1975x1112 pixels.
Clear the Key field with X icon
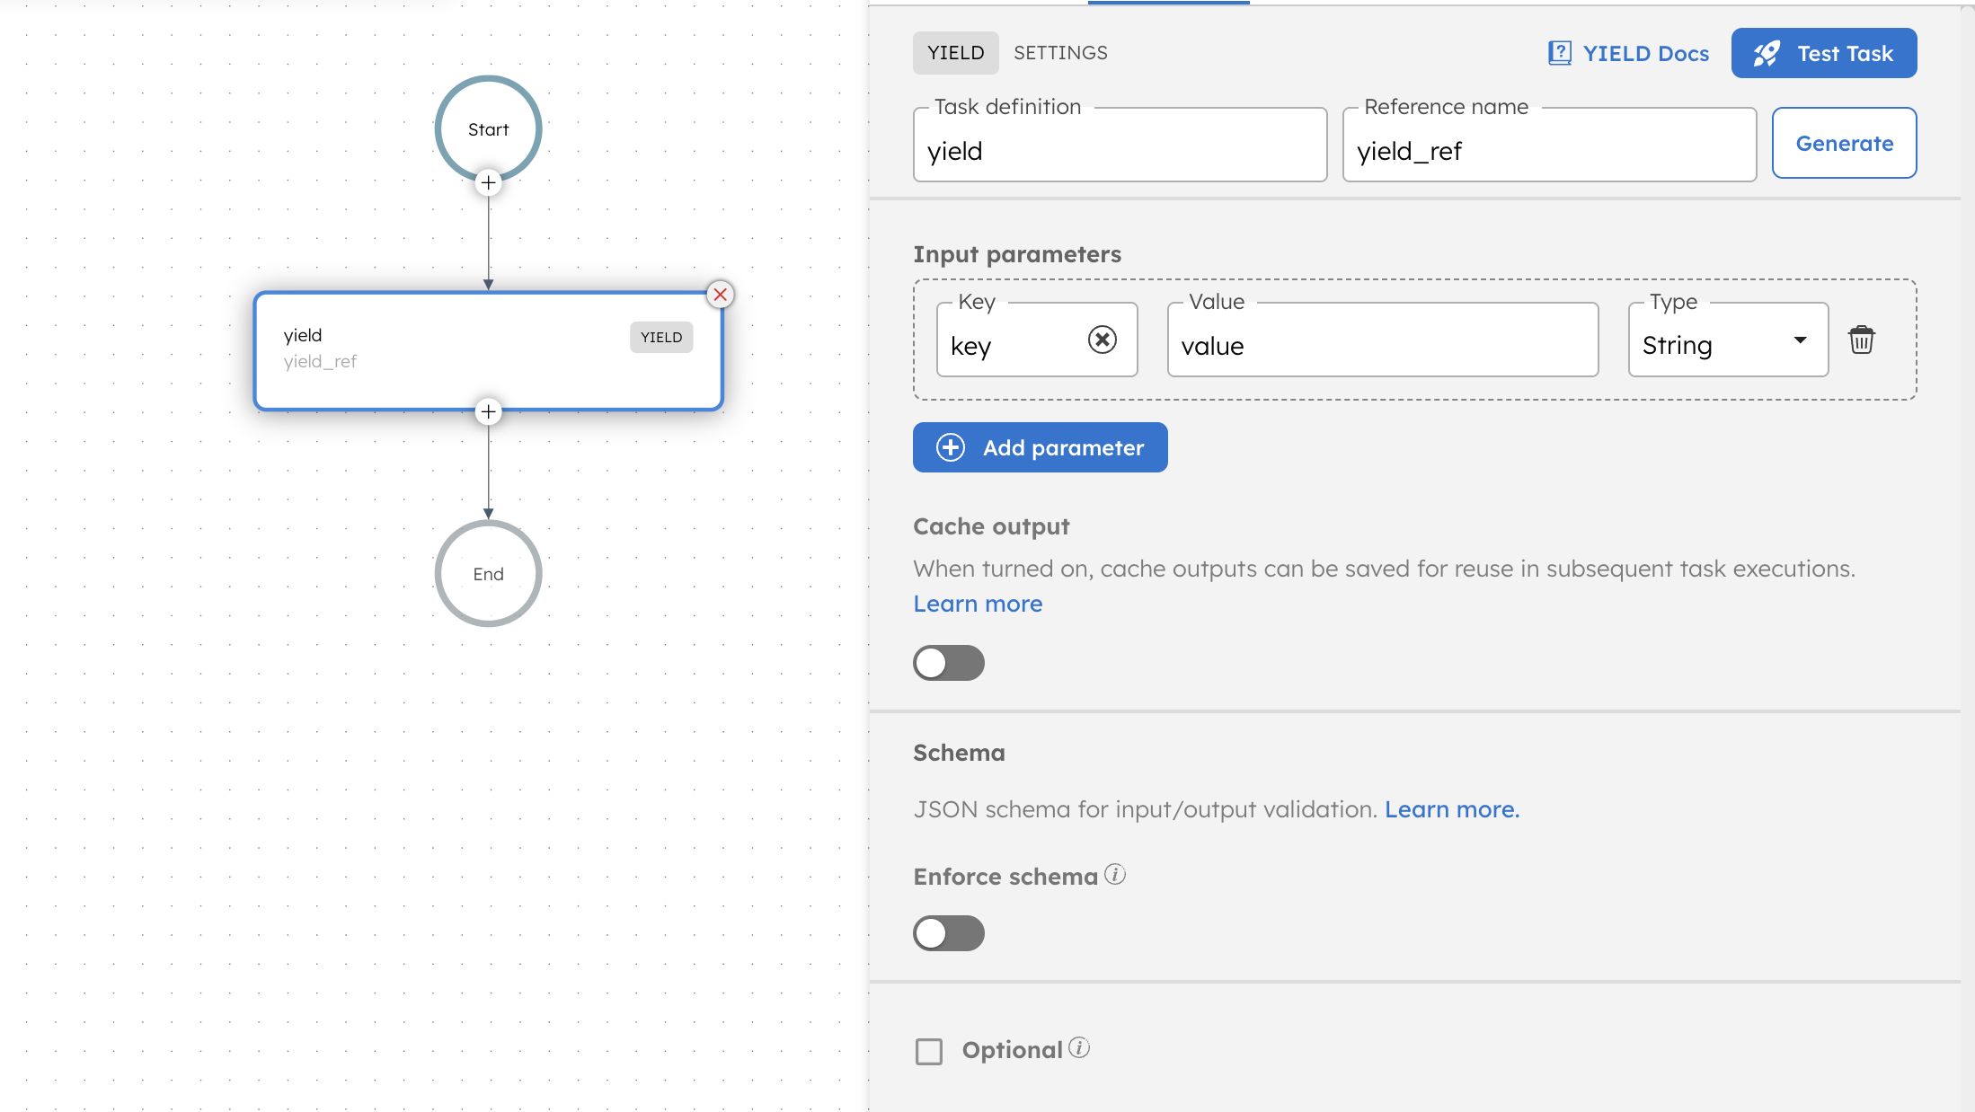coord(1102,340)
